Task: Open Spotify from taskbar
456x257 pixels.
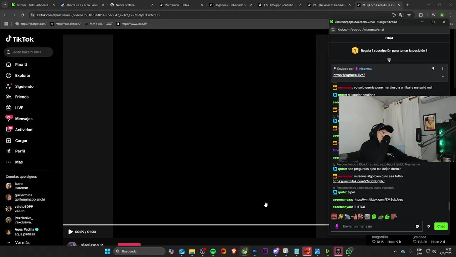Action: (x=213, y=251)
